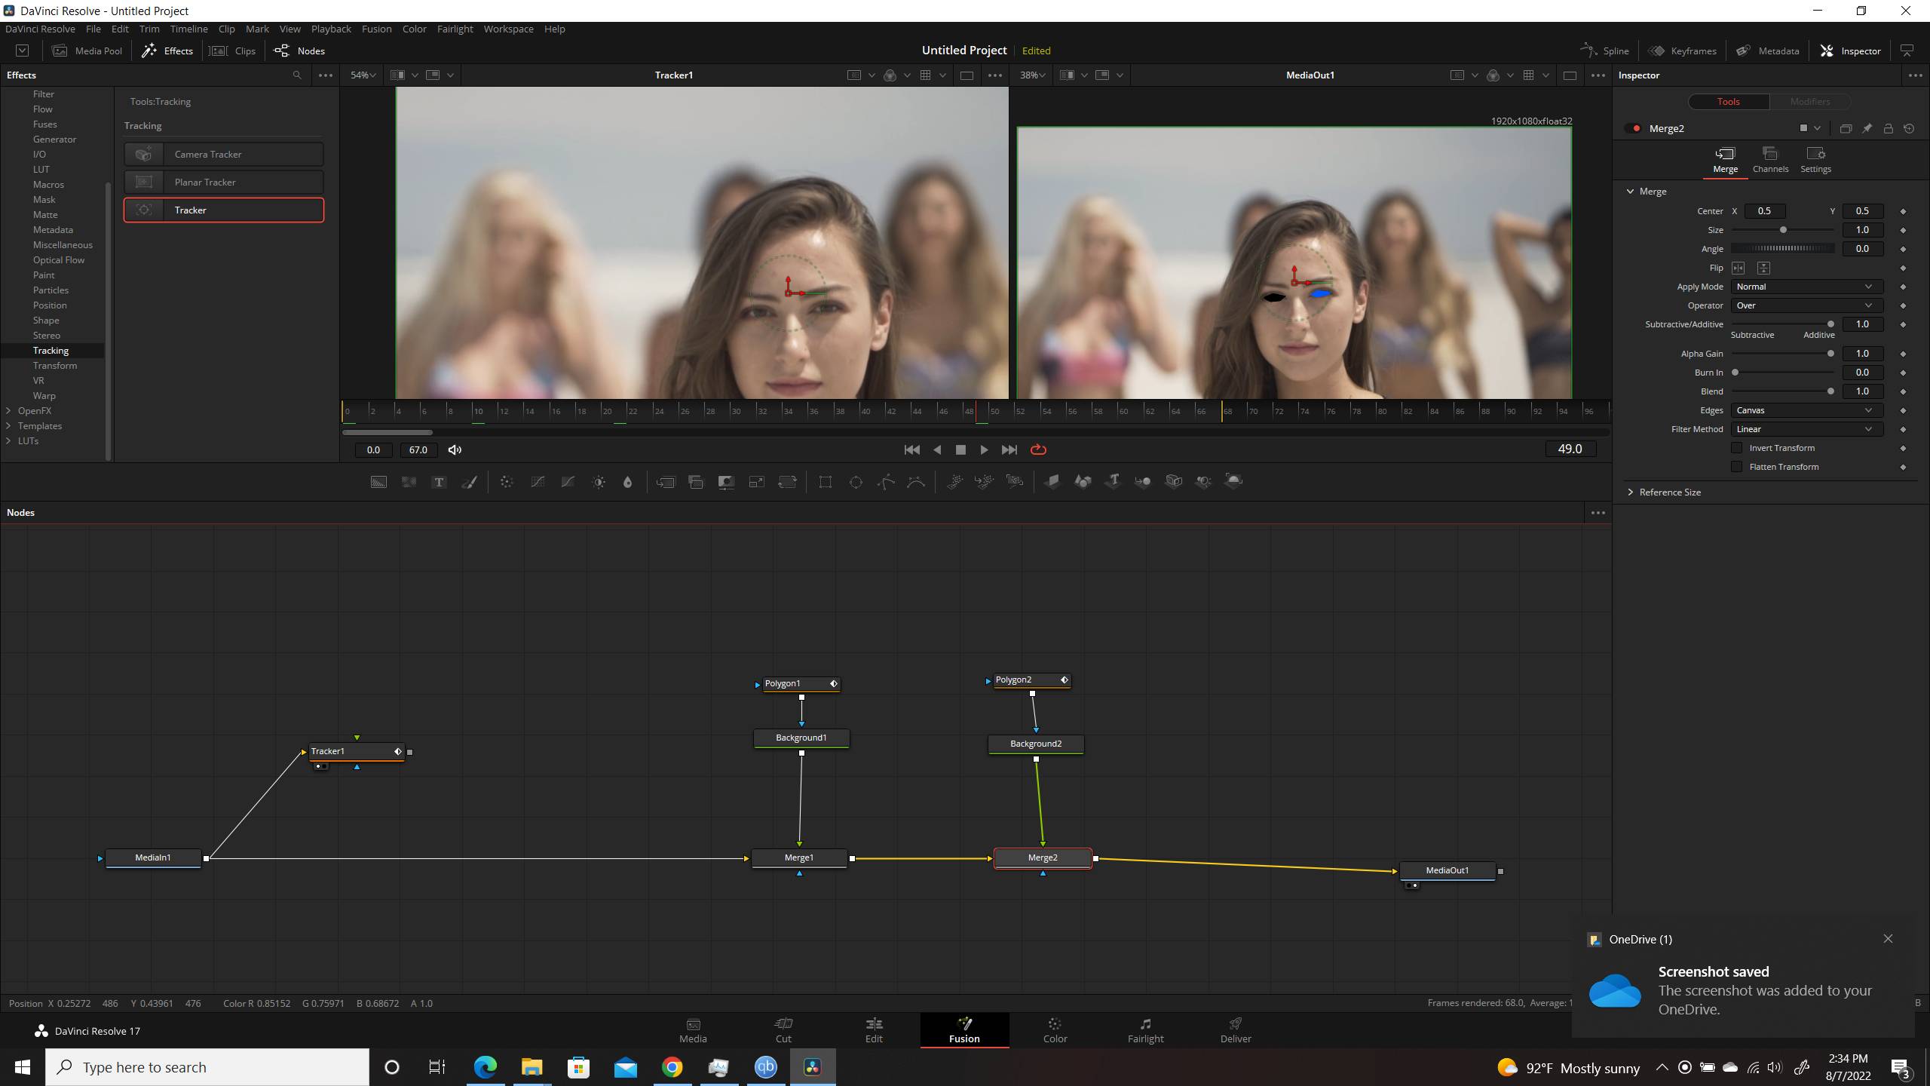
Task: Open the Workspace menu
Action: [x=508, y=29]
